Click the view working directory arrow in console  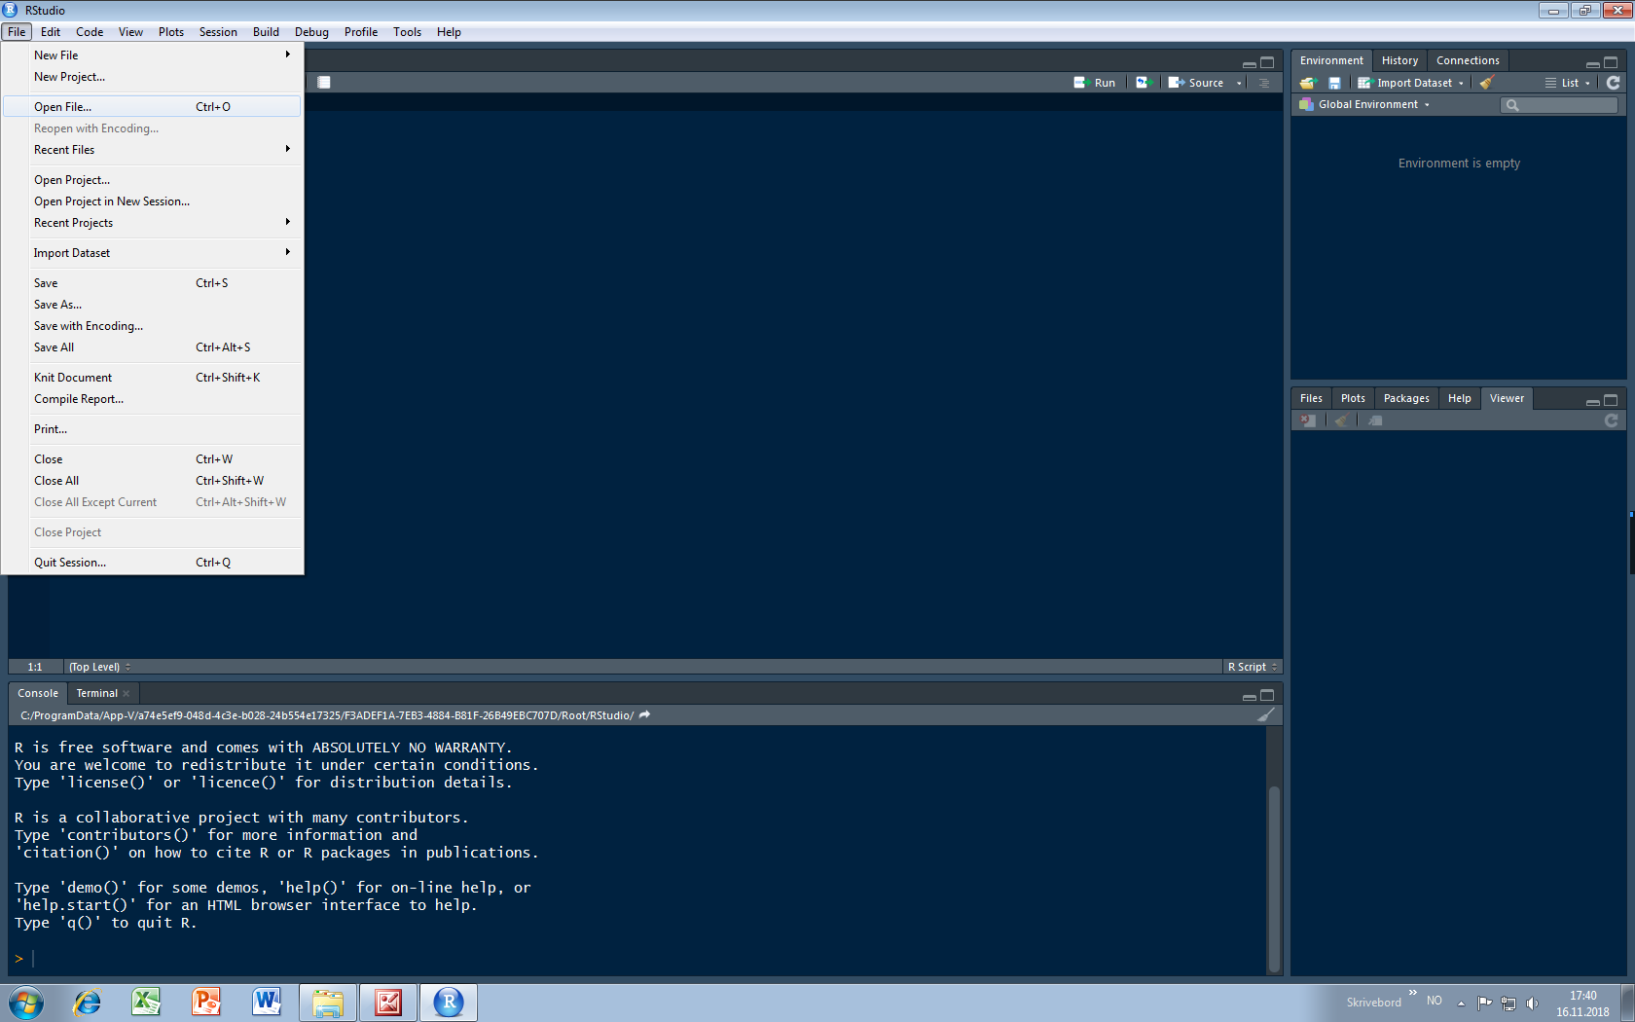coord(644,715)
